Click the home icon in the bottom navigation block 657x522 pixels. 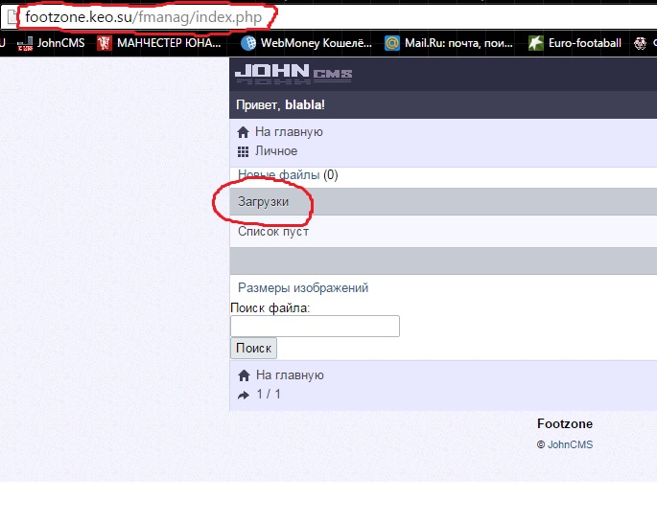click(x=244, y=375)
